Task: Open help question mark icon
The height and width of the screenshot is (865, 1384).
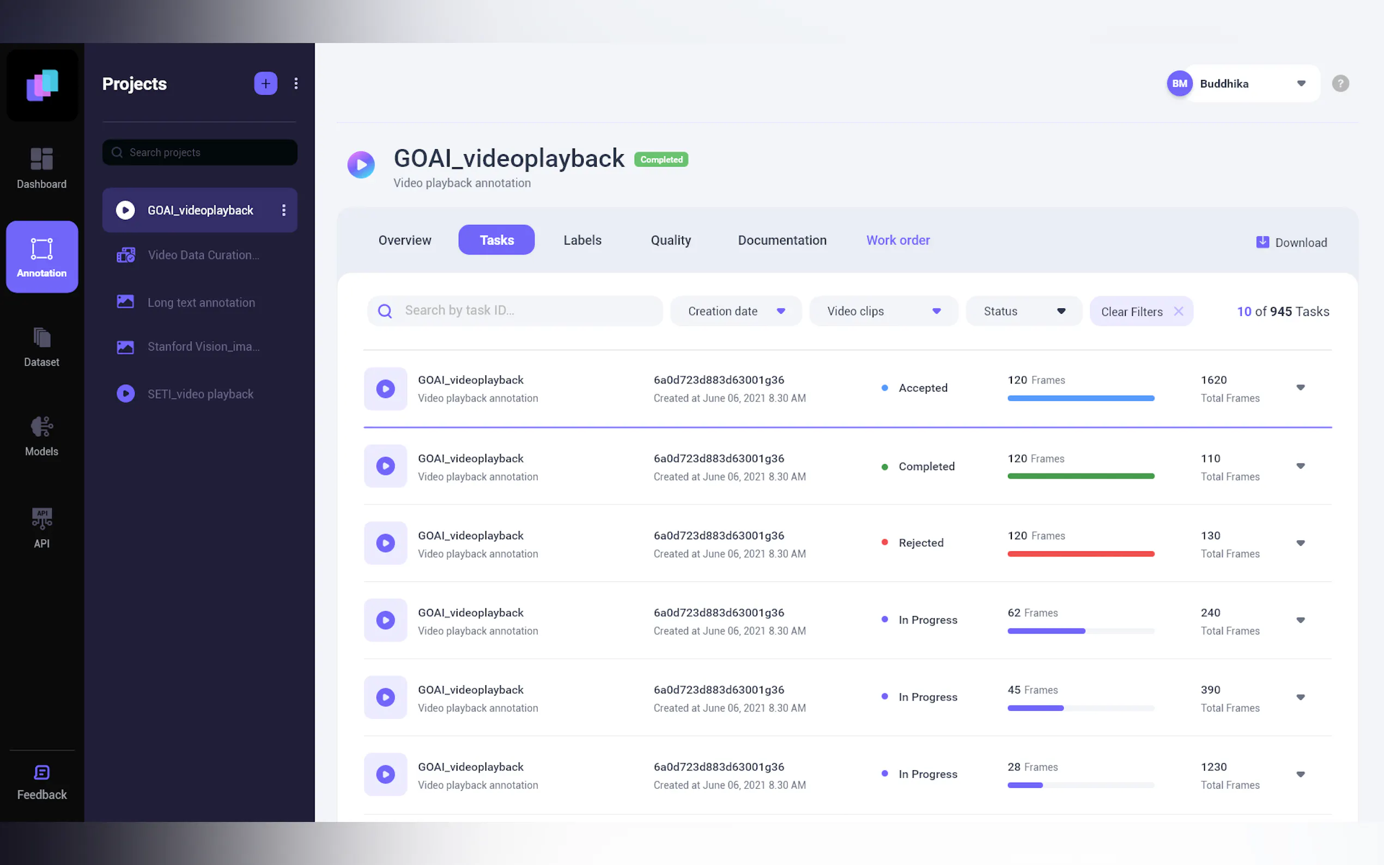Action: (x=1340, y=83)
